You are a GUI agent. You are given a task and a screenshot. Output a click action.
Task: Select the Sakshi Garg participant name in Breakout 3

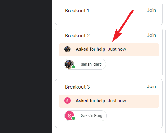[x=92, y=116]
